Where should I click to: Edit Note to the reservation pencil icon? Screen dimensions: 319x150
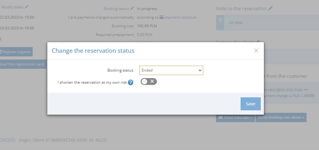[x=270, y=8]
